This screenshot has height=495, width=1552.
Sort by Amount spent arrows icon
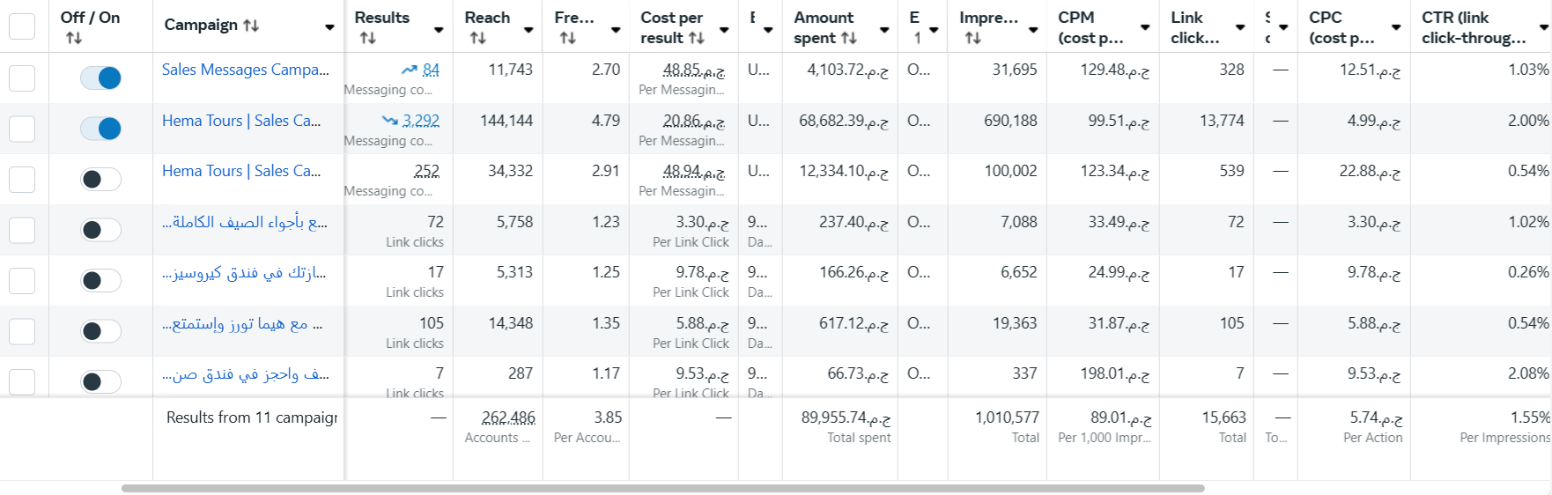click(849, 38)
